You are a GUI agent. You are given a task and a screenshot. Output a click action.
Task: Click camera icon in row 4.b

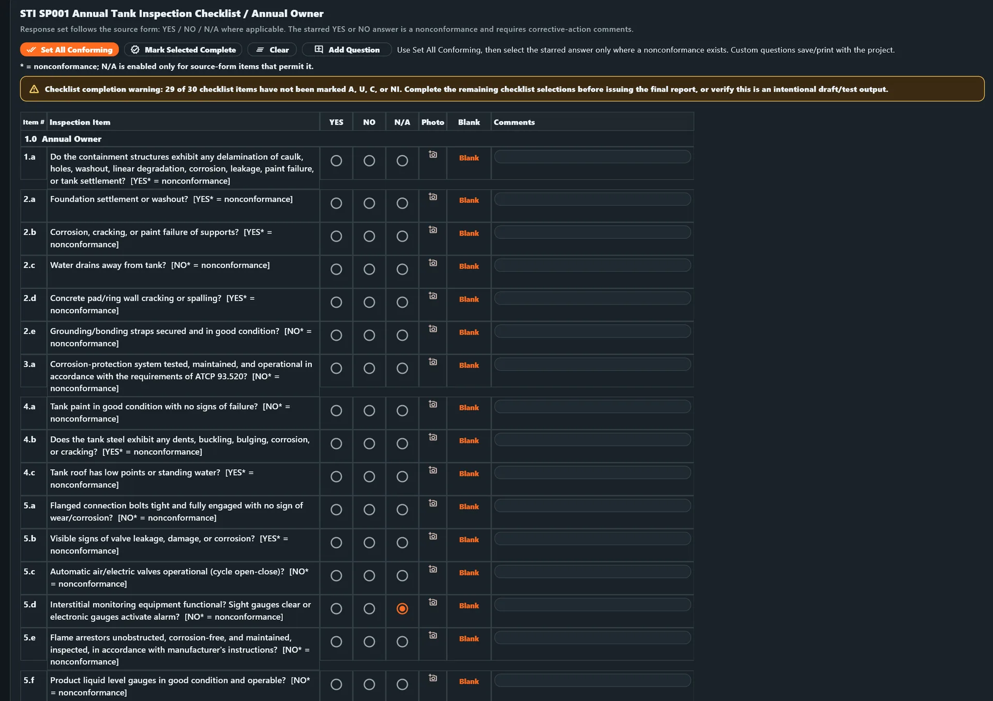tap(433, 437)
